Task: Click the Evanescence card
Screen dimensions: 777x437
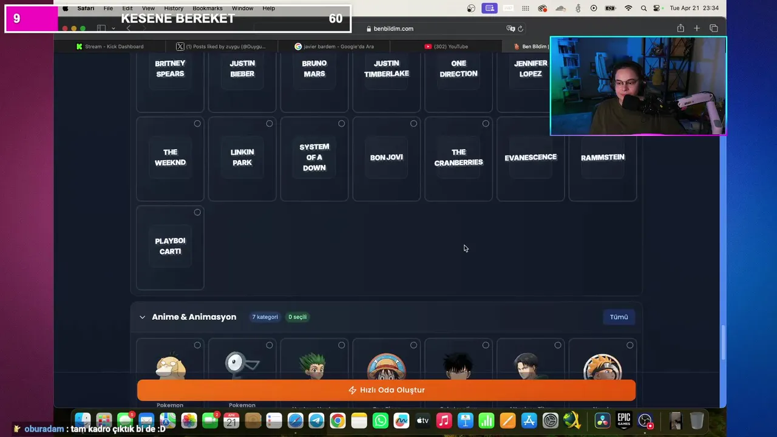Action: point(531,159)
